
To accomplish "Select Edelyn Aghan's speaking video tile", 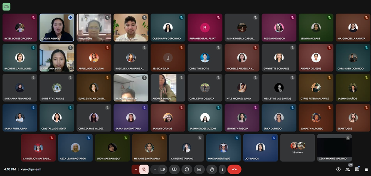I will (57, 27).
